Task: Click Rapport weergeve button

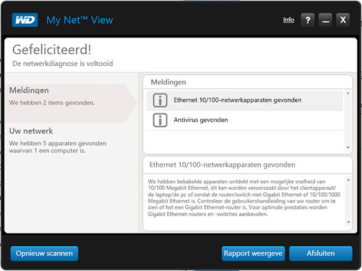Action: click(x=253, y=254)
